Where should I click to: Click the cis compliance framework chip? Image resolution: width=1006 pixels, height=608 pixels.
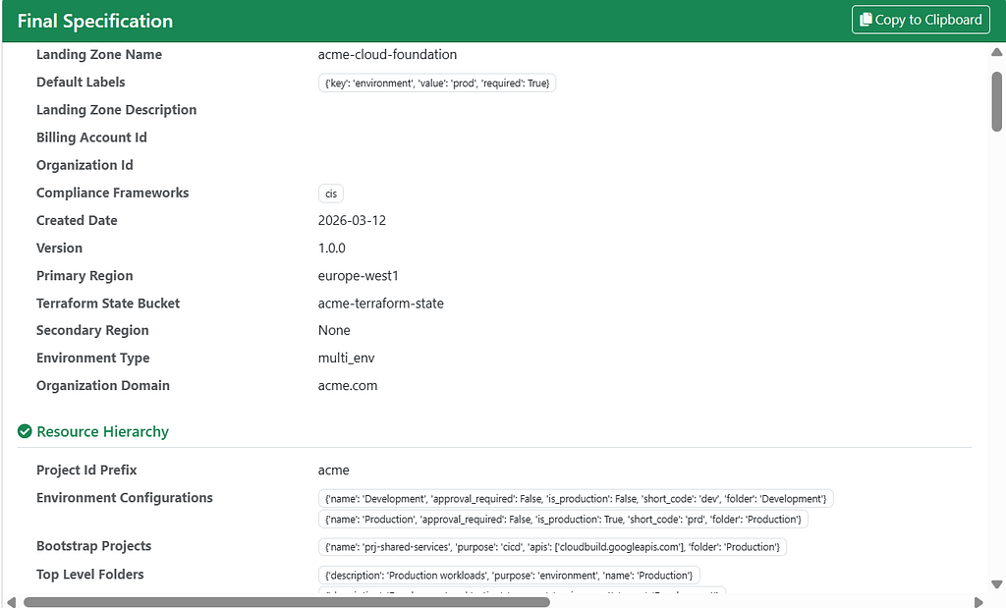click(331, 193)
